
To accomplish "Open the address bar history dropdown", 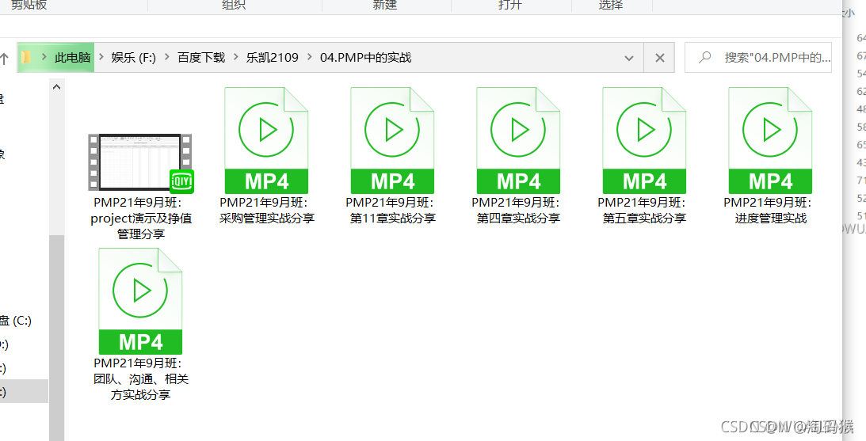I will [x=628, y=58].
